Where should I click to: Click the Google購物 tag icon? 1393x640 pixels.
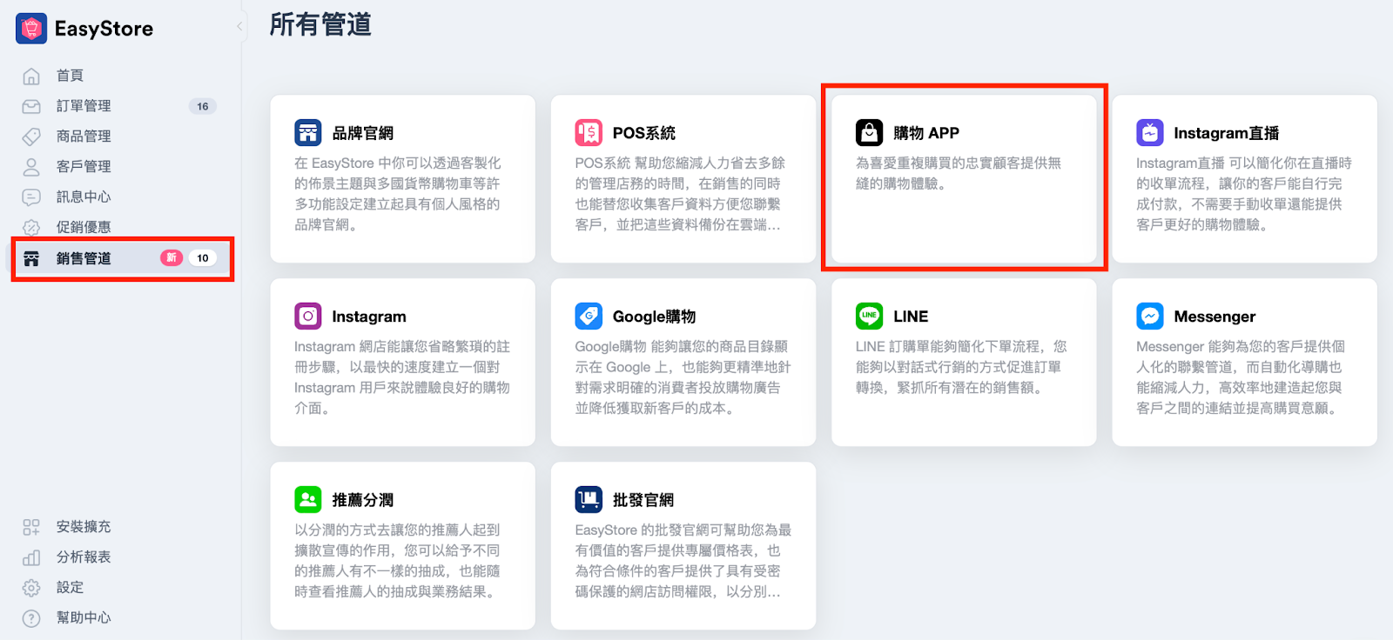coord(589,317)
